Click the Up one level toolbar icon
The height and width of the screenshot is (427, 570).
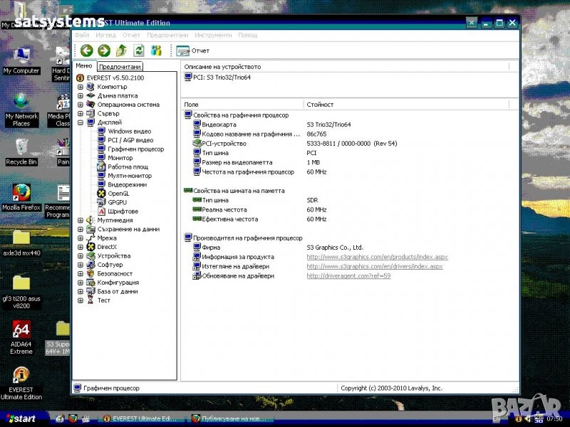click(121, 51)
